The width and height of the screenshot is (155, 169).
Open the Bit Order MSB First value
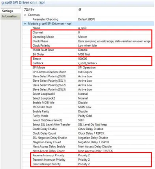[x=84, y=54]
